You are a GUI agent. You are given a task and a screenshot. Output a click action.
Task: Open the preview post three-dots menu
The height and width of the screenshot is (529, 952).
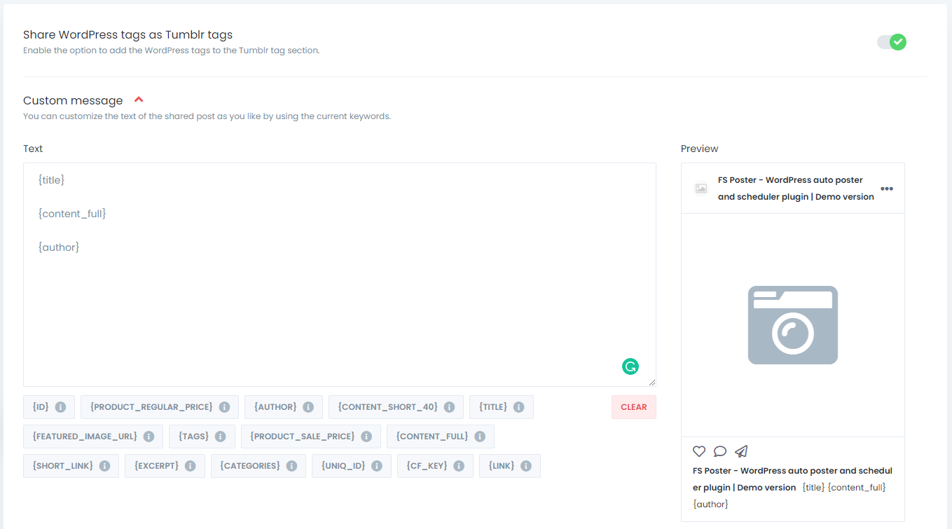(887, 188)
